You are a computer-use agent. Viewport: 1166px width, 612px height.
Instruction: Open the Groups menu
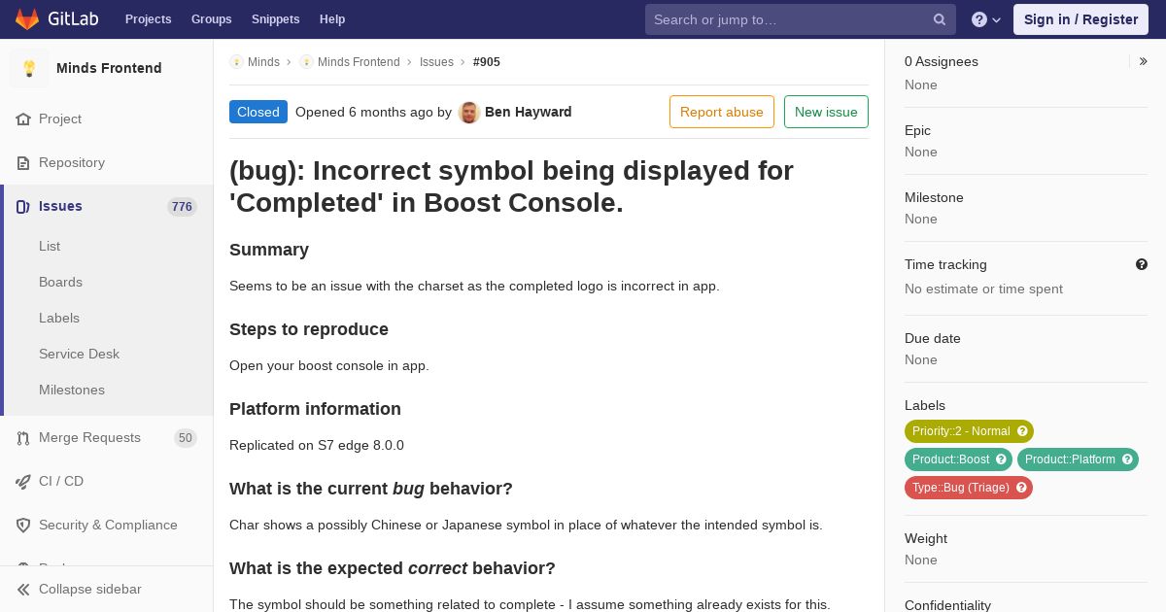click(211, 19)
